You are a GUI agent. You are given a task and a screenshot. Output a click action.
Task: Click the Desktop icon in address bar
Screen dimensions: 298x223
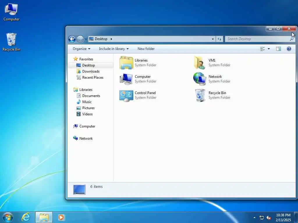pyautogui.click(x=91, y=39)
